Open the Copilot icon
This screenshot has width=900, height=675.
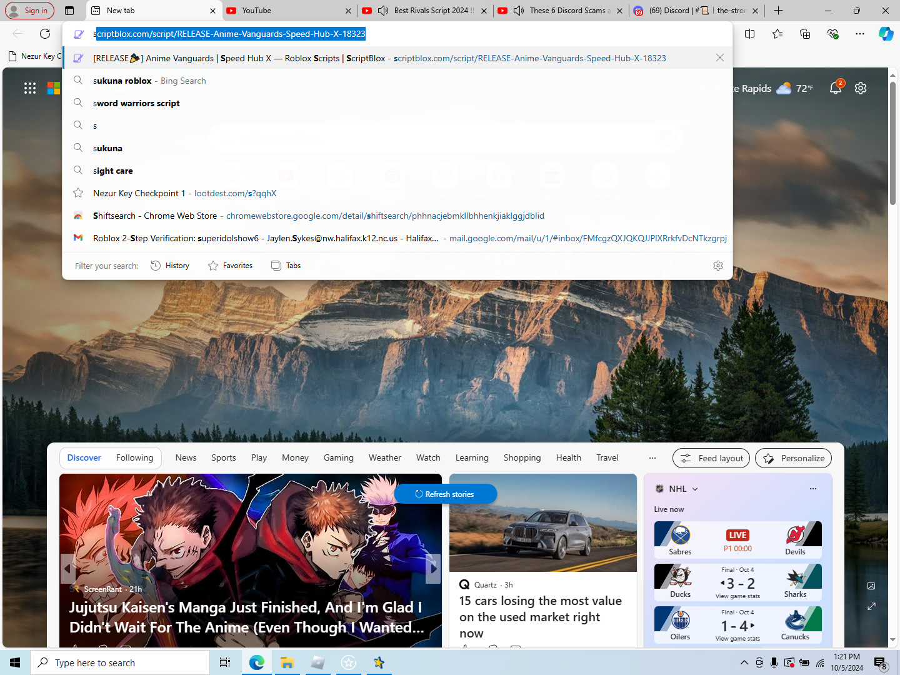tap(886, 34)
